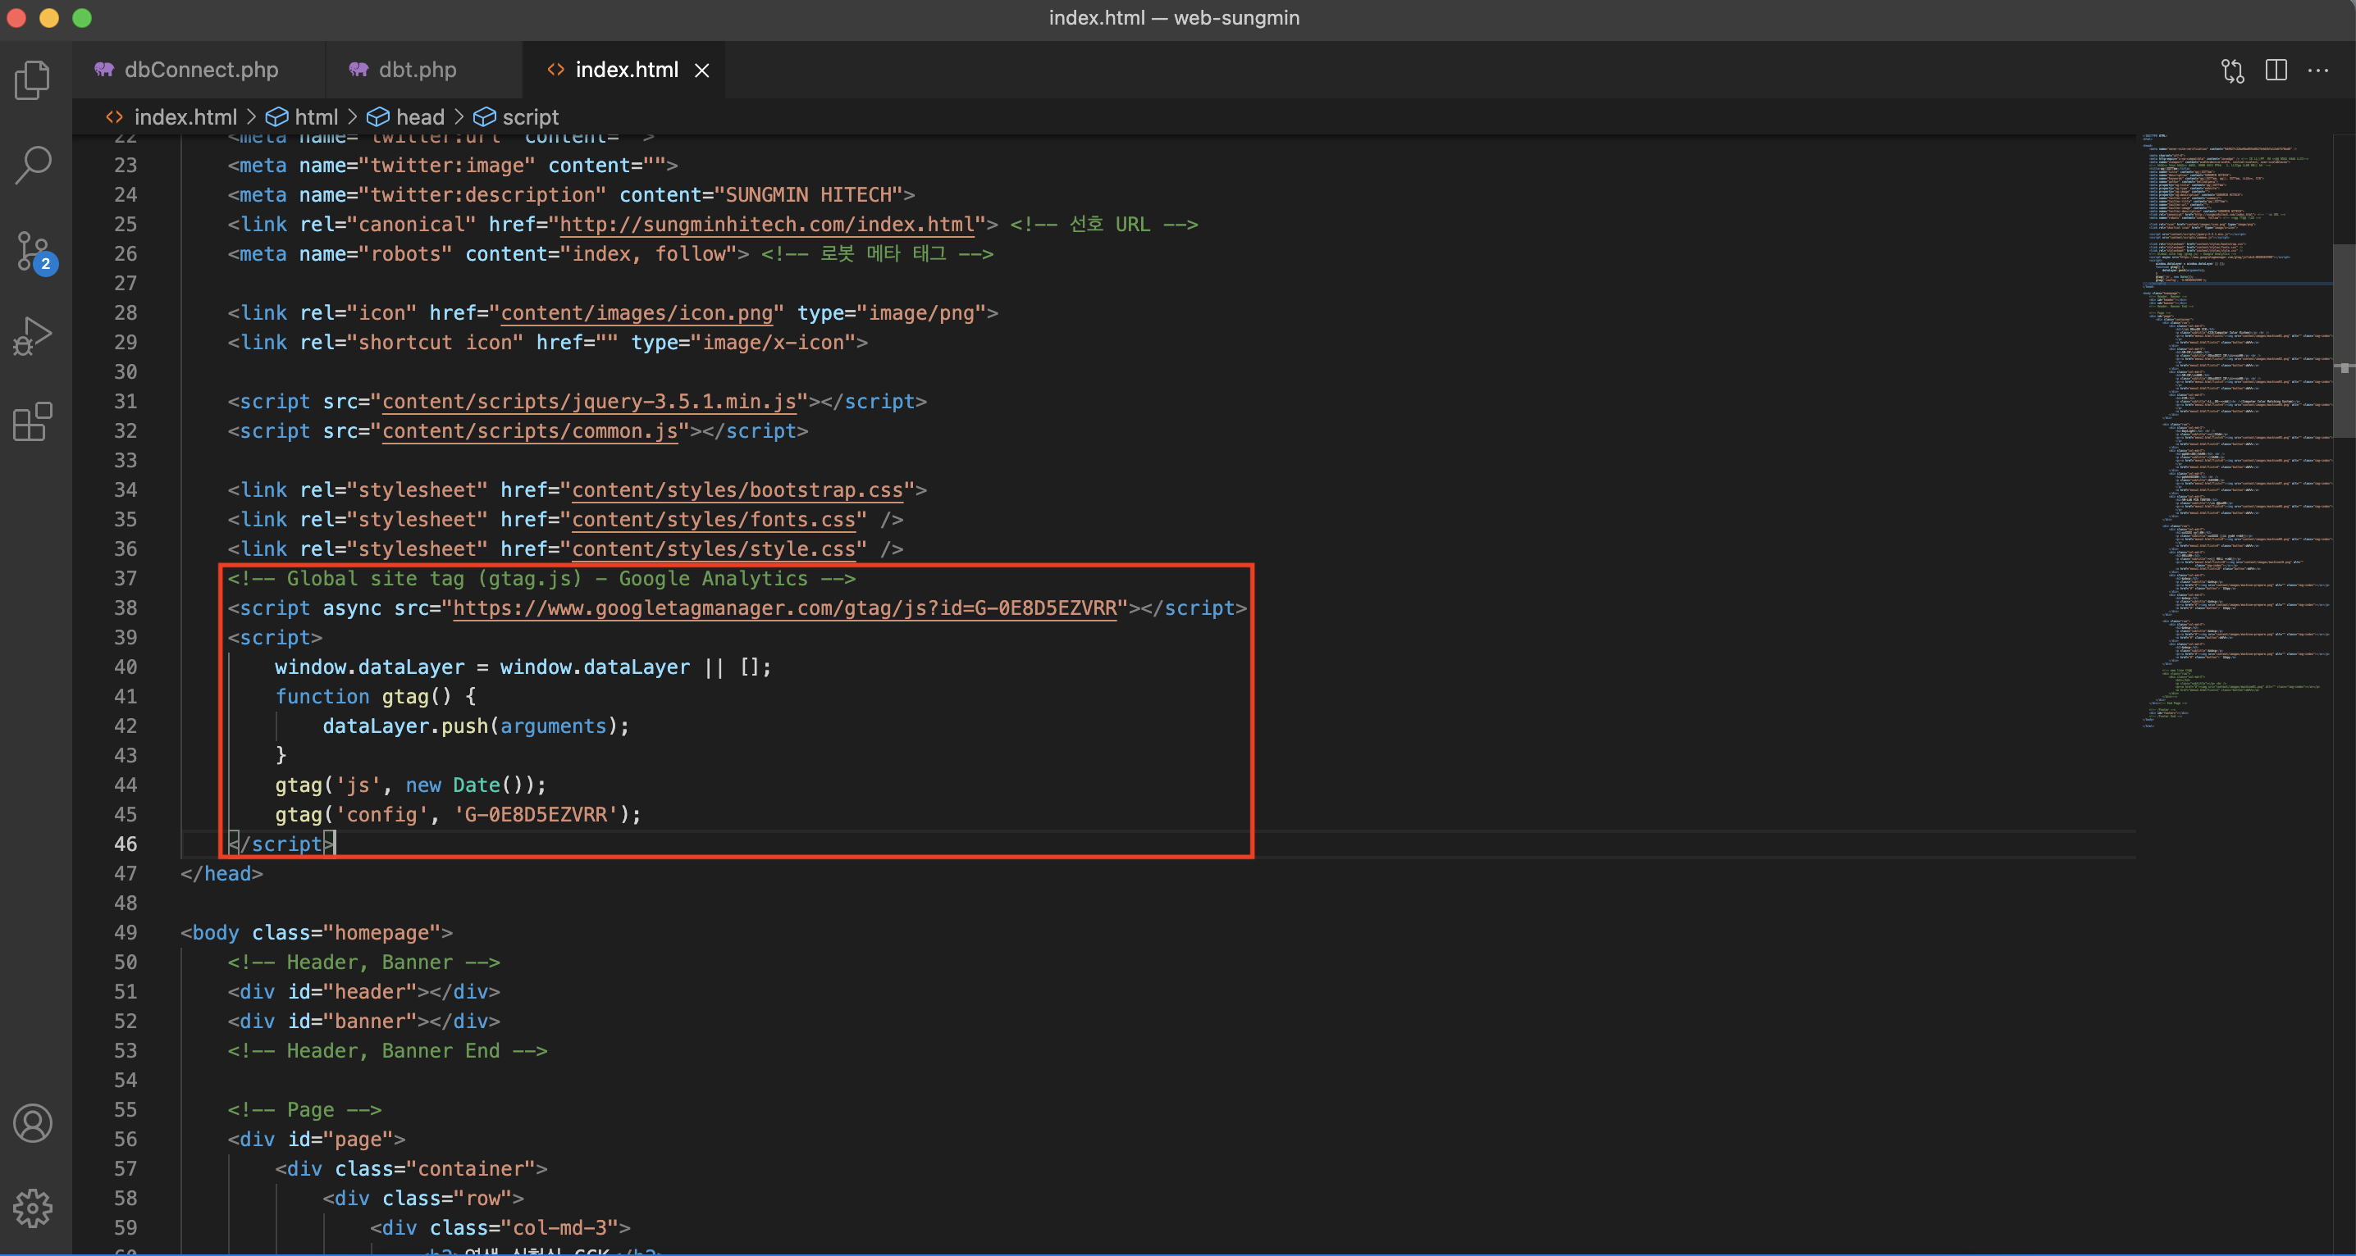Click the Accounts icon in activity bar
This screenshot has width=2356, height=1256.
(x=33, y=1123)
